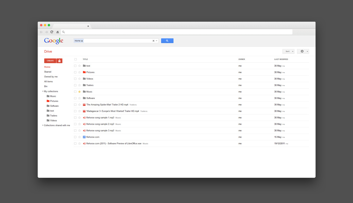Image resolution: width=353 pixels, height=203 pixels.
Task: Open the Madagascar 3 trailer file
Action: coord(113,111)
